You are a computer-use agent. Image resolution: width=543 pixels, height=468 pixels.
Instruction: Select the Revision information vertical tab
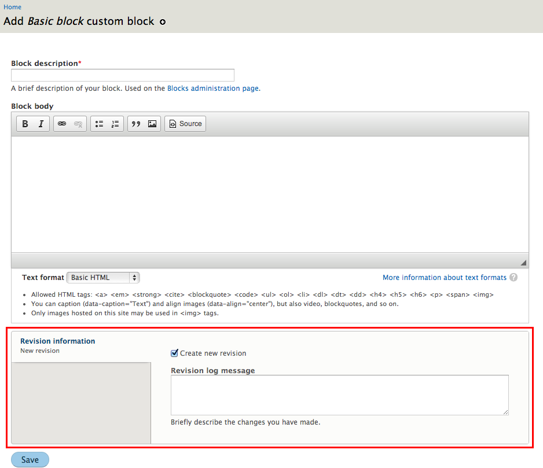tap(58, 341)
